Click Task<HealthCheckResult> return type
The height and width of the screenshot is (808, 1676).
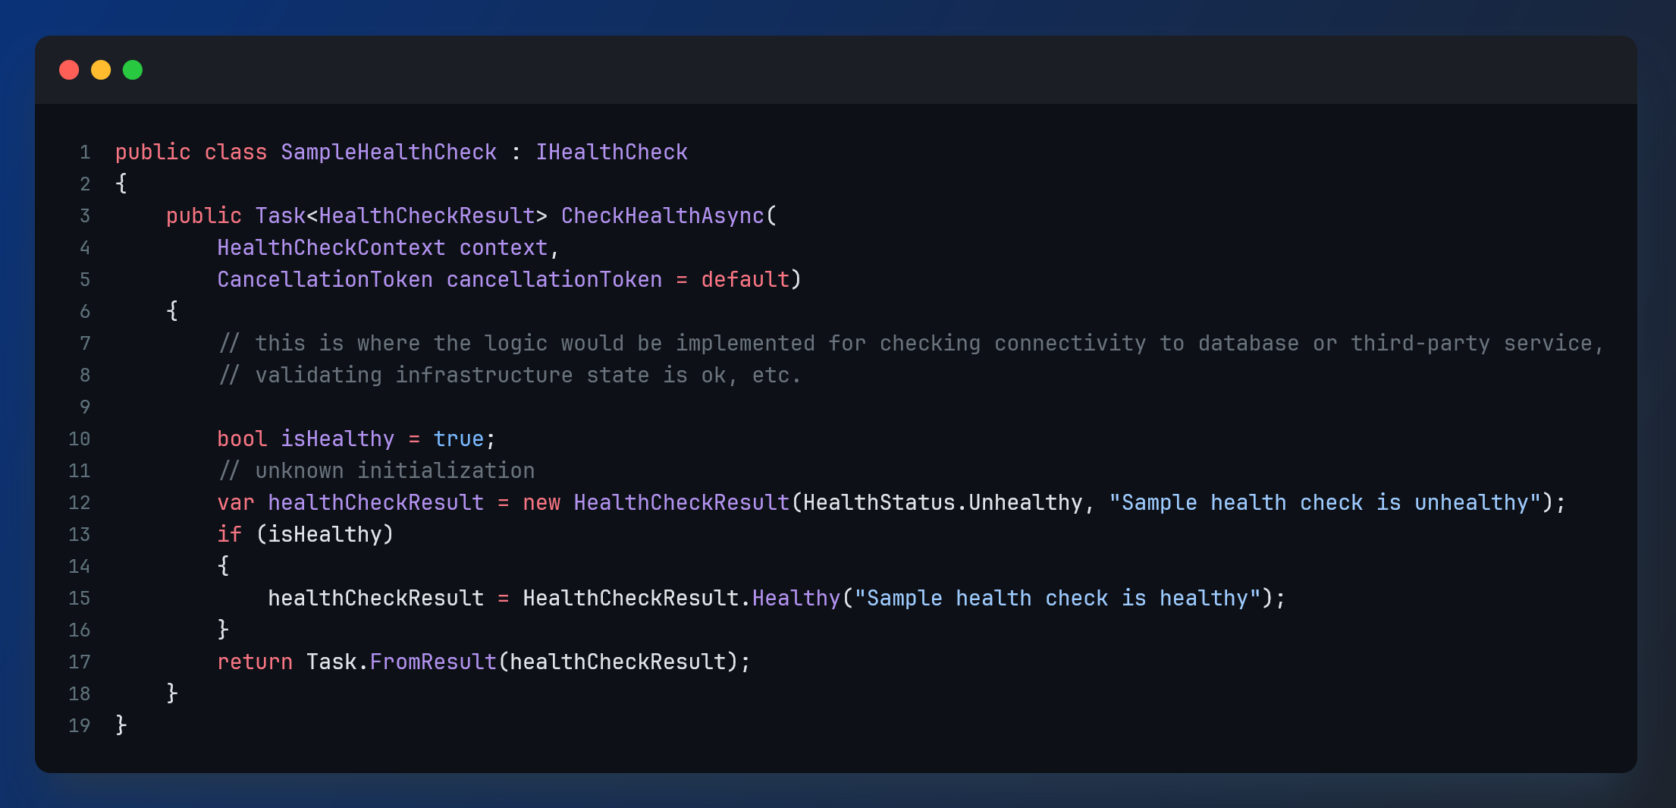click(401, 216)
